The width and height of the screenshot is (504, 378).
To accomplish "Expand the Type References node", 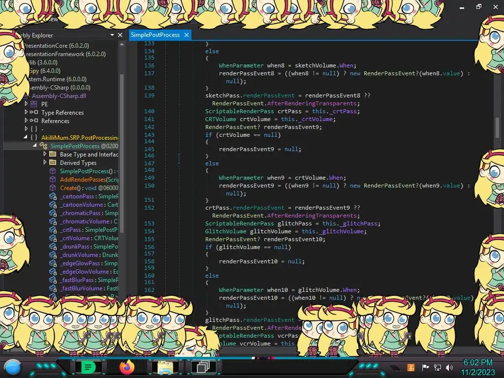I will pyautogui.click(x=26, y=112).
